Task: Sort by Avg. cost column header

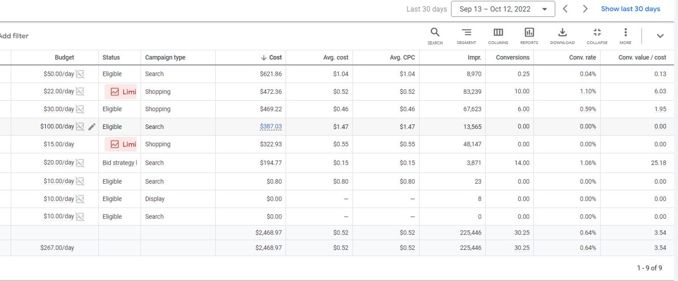Action: [336, 58]
